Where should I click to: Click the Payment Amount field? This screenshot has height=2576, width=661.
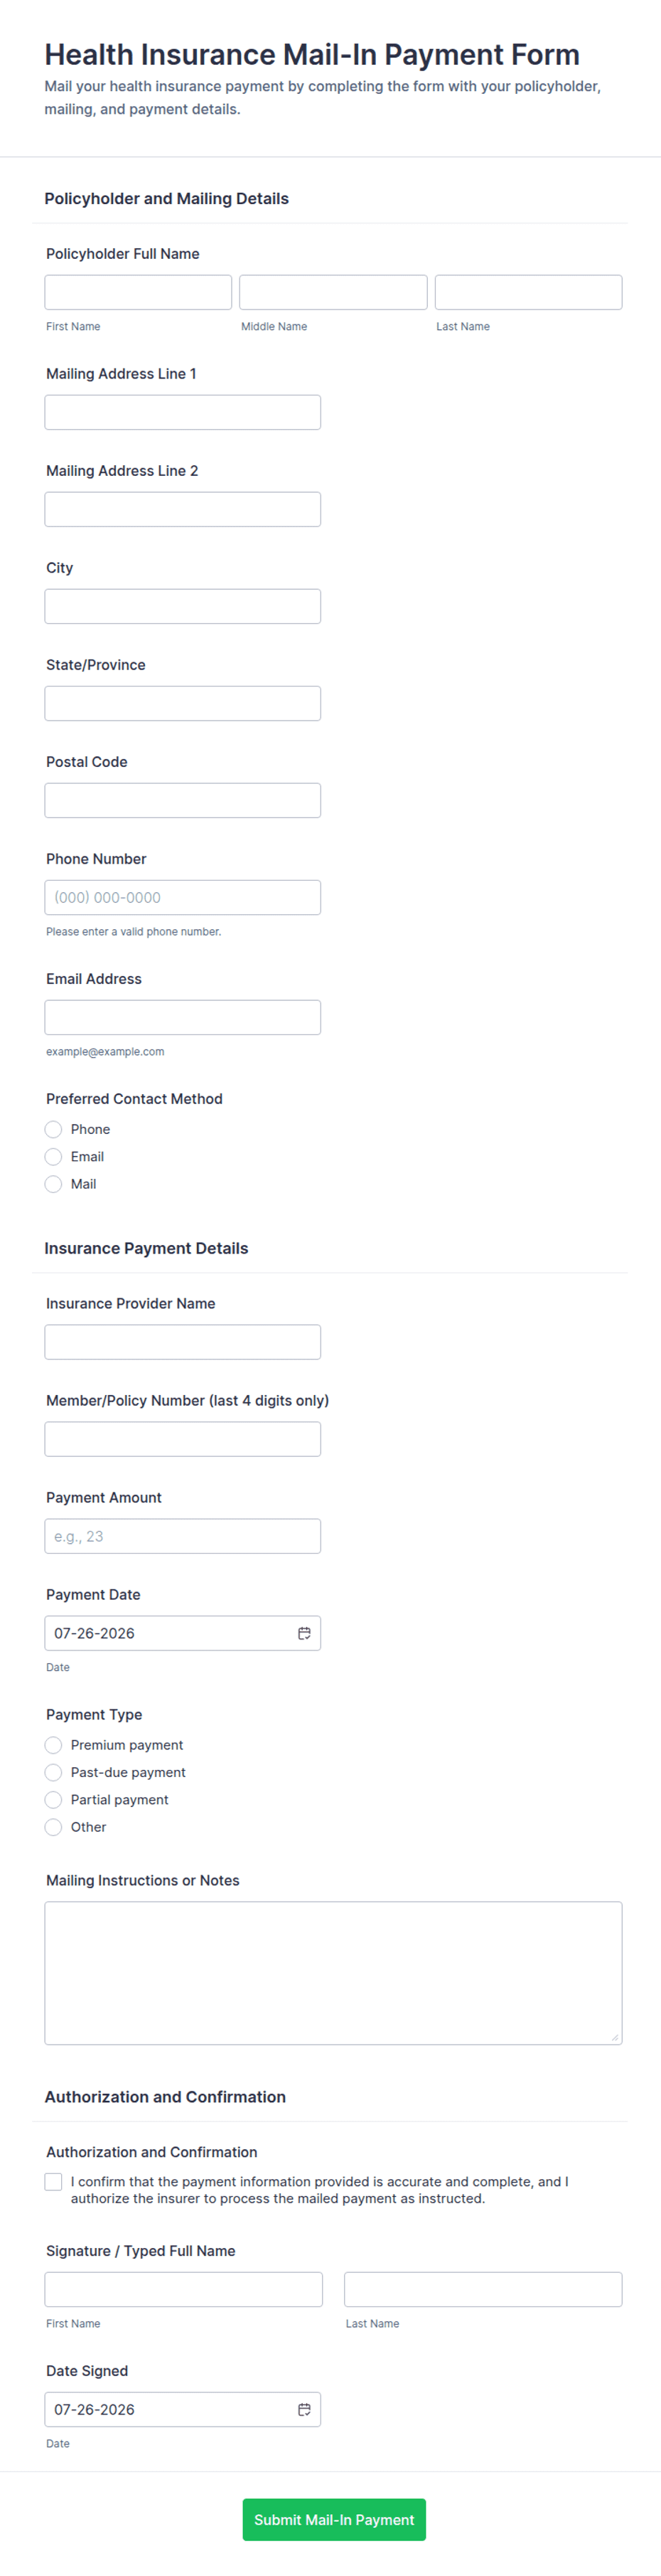point(183,1536)
